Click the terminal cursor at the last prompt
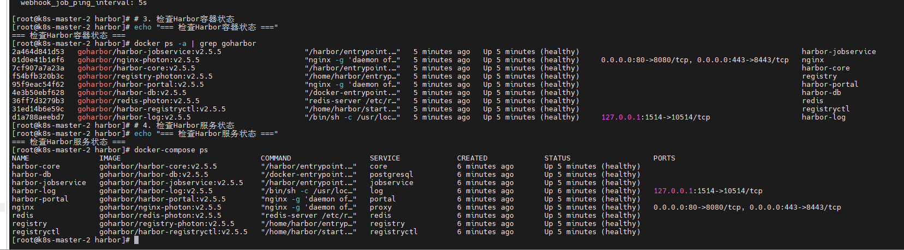Image resolution: width=904 pixels, height=250 pixels. 136,240
